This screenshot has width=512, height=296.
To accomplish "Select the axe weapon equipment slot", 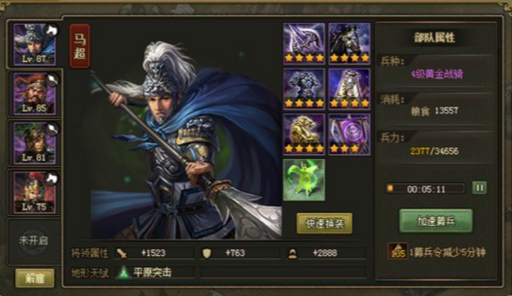I will (304, 44).
